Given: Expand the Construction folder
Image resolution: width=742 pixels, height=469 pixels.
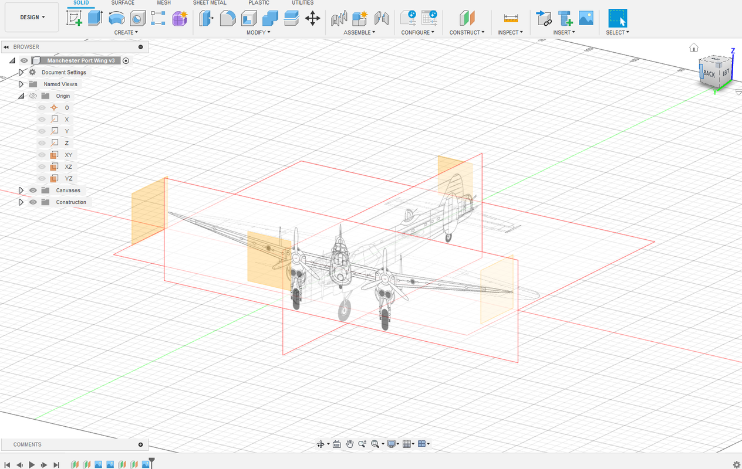Looking at the screenshot, I should click(x=21, y=202).
